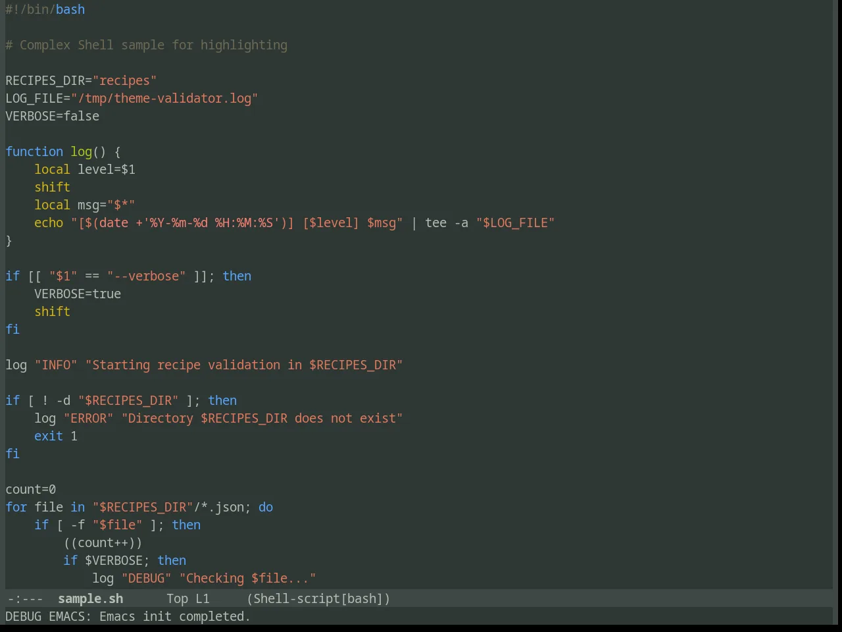842x632 pixels.
Task: Click 'Directory $RECIPES_DIR does not exist' string
Action: tap(262, 418)
